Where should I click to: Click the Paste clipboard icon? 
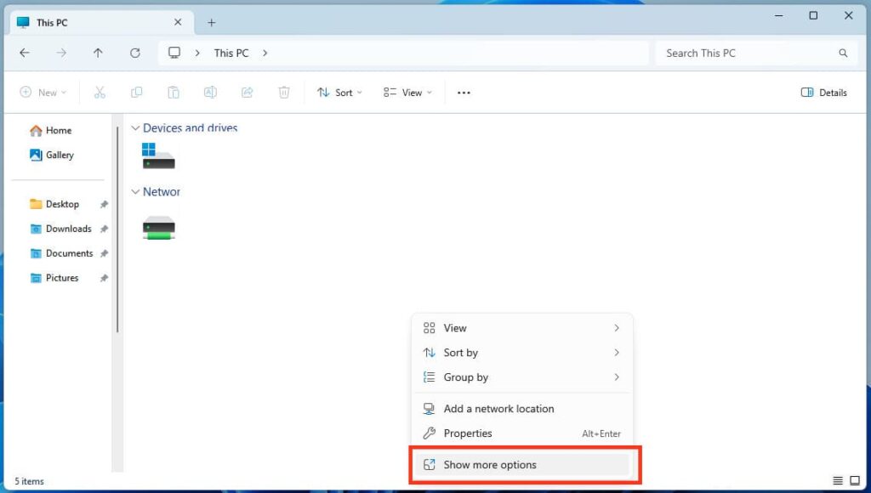(174, 93)
